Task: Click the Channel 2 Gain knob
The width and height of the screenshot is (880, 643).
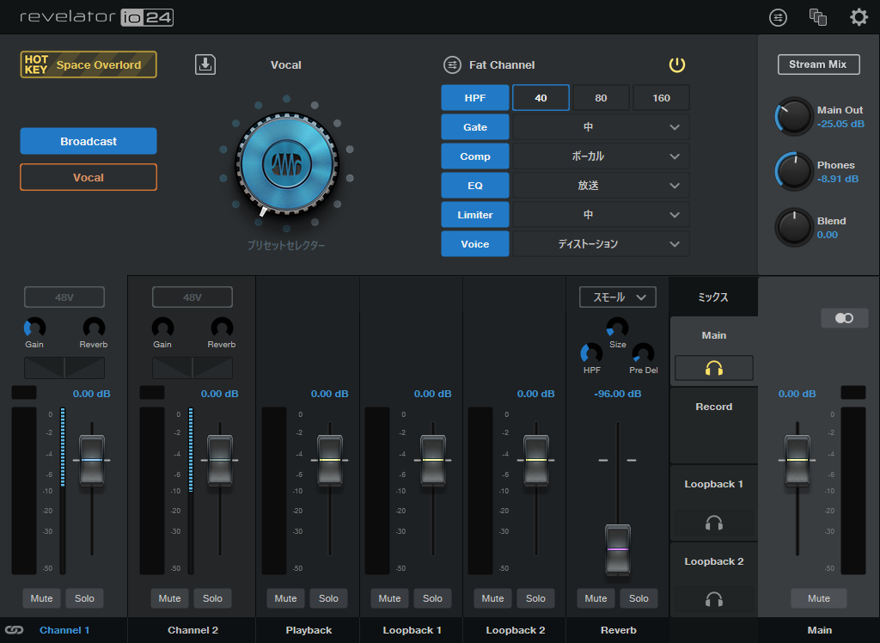Action: (x=162, y=328)
